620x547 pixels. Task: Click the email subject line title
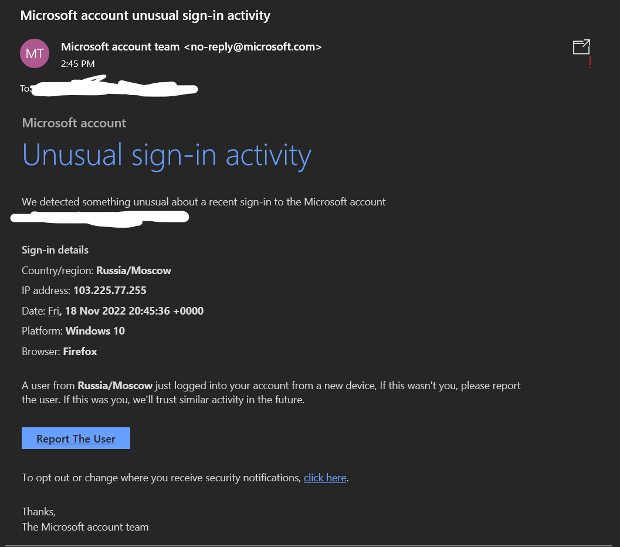coord(145,15)
